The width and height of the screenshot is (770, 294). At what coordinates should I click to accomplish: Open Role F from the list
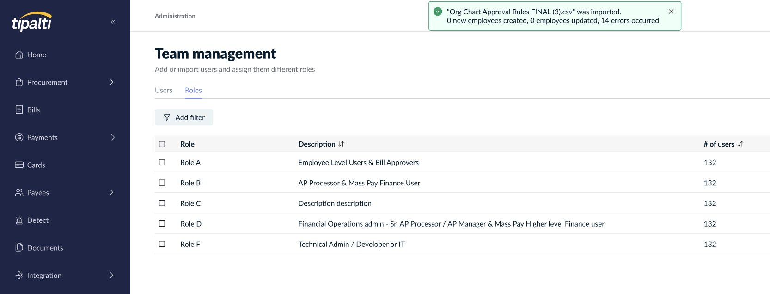click(x=190, y=244)
